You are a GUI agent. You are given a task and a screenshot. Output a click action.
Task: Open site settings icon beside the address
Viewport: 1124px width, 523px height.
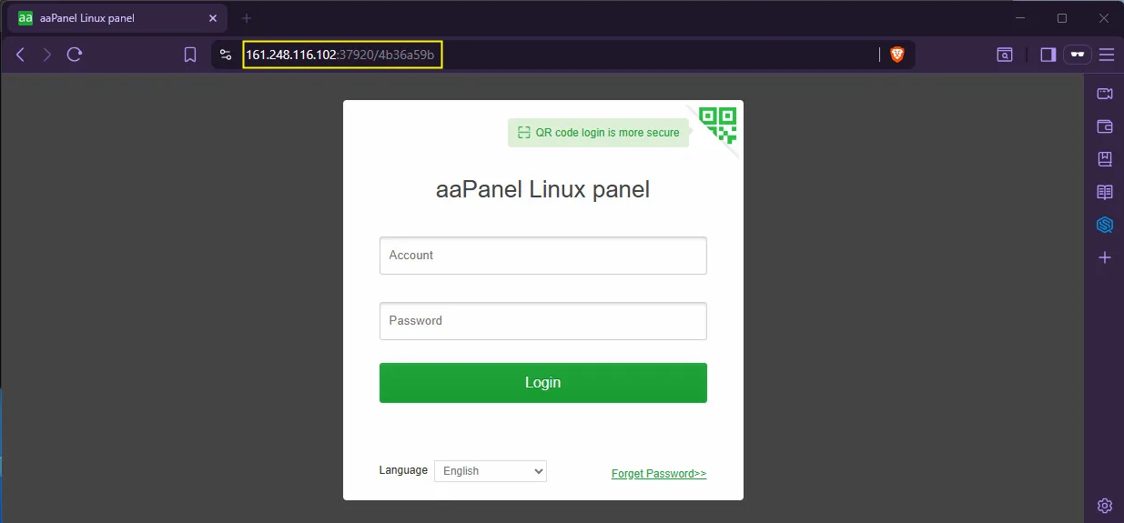pos(227,55)
